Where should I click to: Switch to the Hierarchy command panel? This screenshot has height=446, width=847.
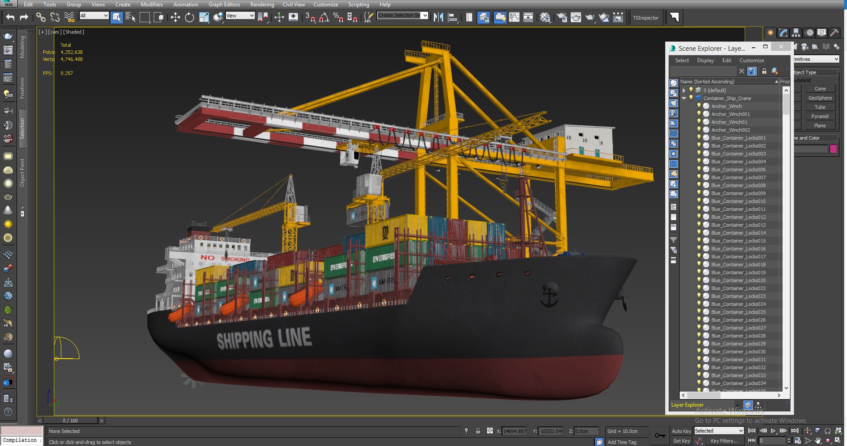(796, 33)
